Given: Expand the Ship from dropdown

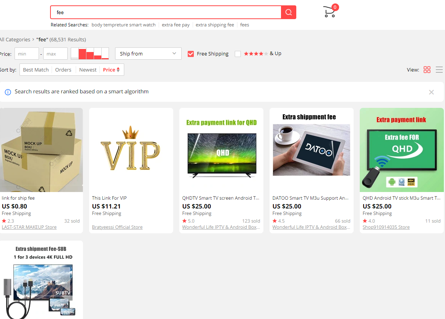Looking at the screenshot, I should click(148, 54).
